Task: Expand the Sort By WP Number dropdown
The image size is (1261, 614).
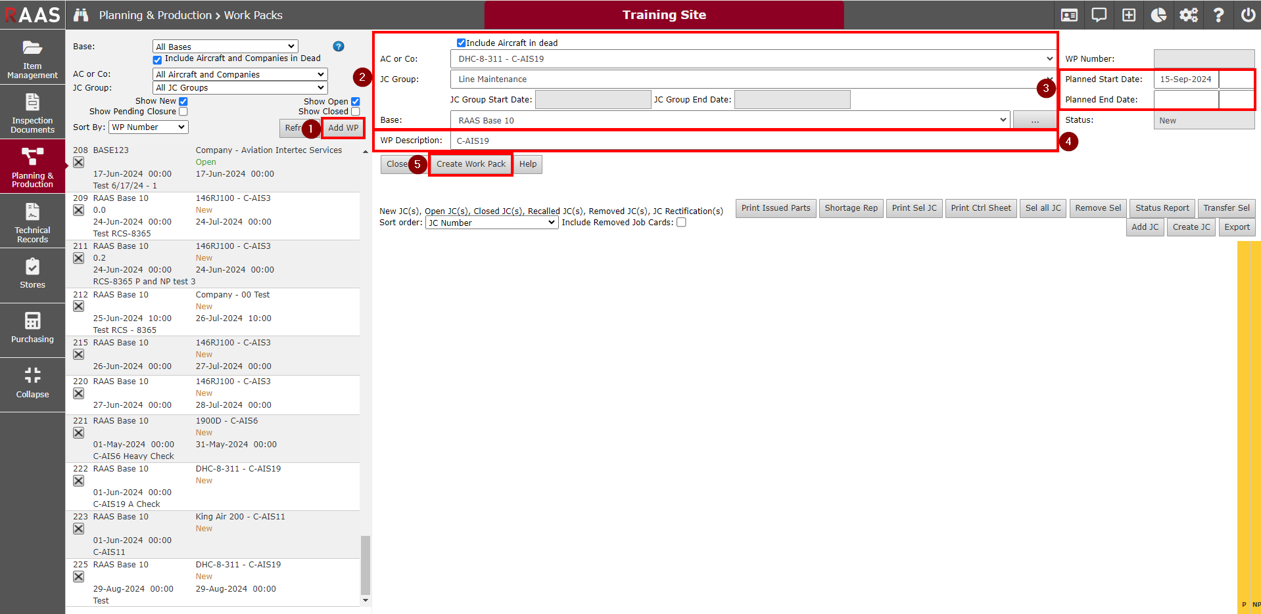Action: coord(149,127)
